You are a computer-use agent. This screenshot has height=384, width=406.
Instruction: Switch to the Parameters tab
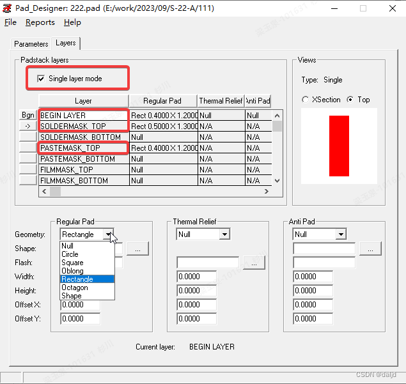(31, 44)
